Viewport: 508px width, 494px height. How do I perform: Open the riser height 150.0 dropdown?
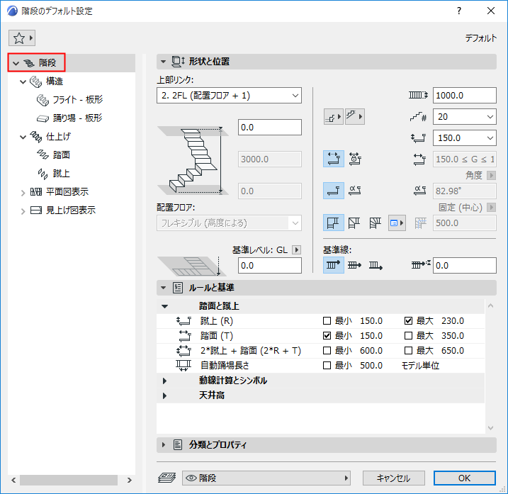click(x=464, y=138)
